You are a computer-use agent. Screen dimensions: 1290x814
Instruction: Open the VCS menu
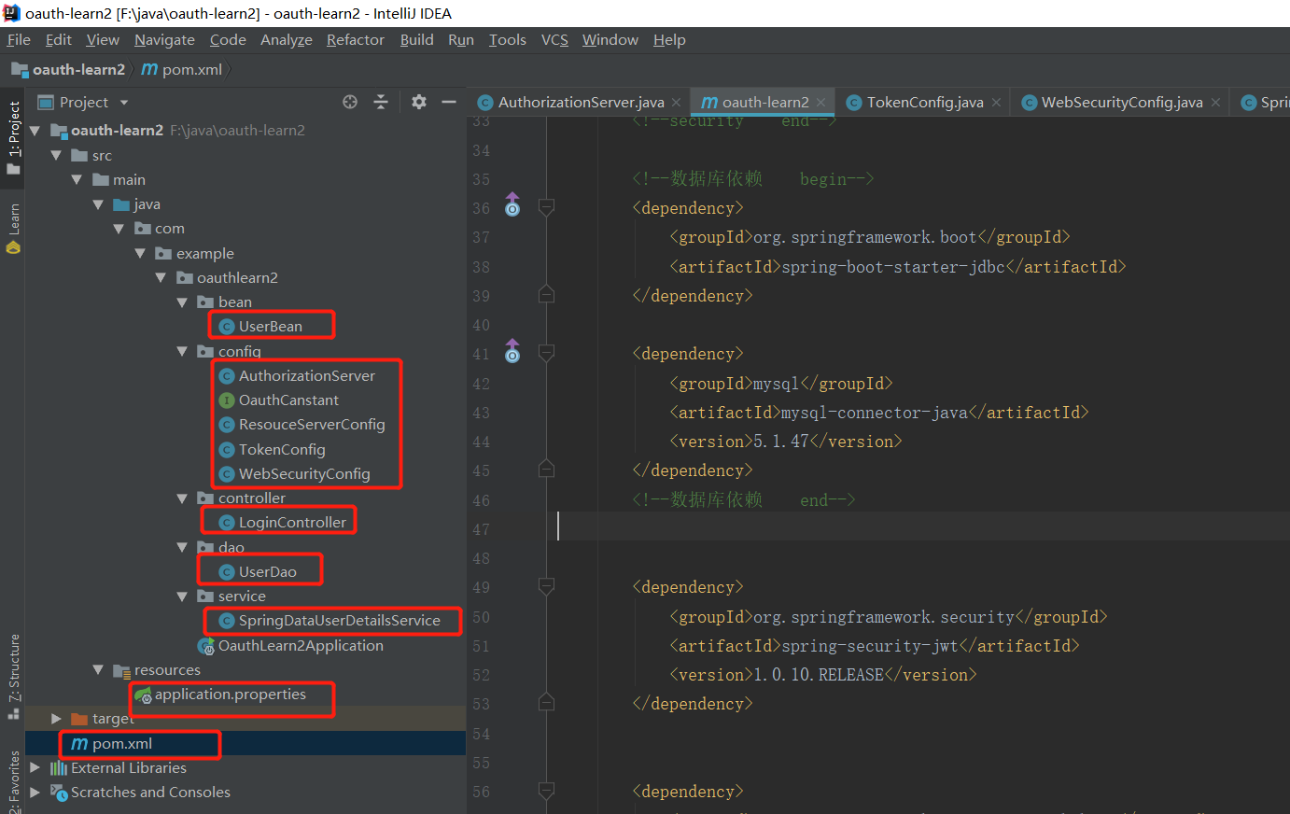(554, 39)
